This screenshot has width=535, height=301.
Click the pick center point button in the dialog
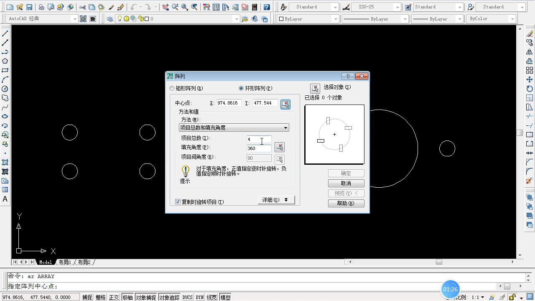pyautogui.click(x=285, y=104)
